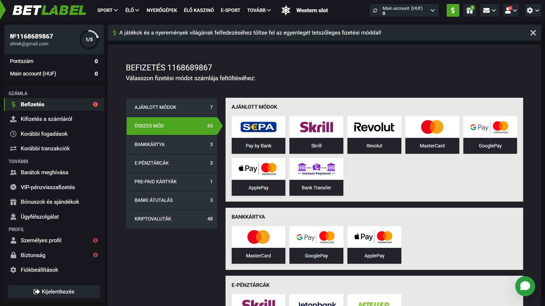Viewport: 545px width, 306px height.
Task: Click the Kijelentkezés logout button
Action: 54,292
